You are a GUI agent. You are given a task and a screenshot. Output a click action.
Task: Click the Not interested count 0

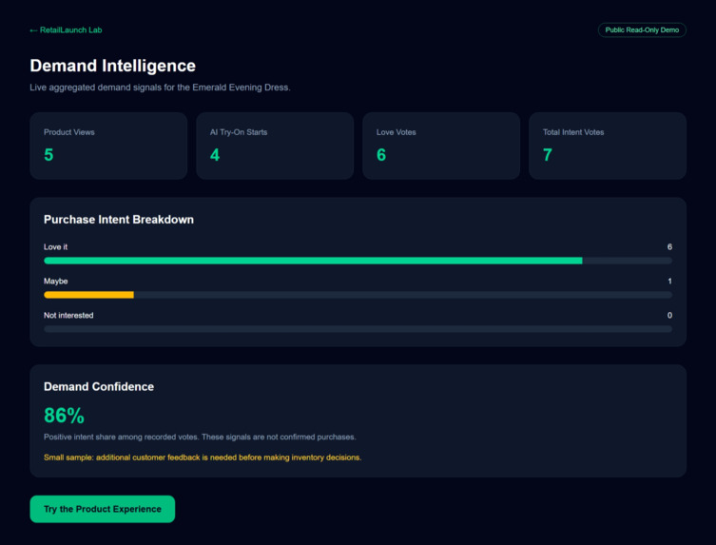669,316
